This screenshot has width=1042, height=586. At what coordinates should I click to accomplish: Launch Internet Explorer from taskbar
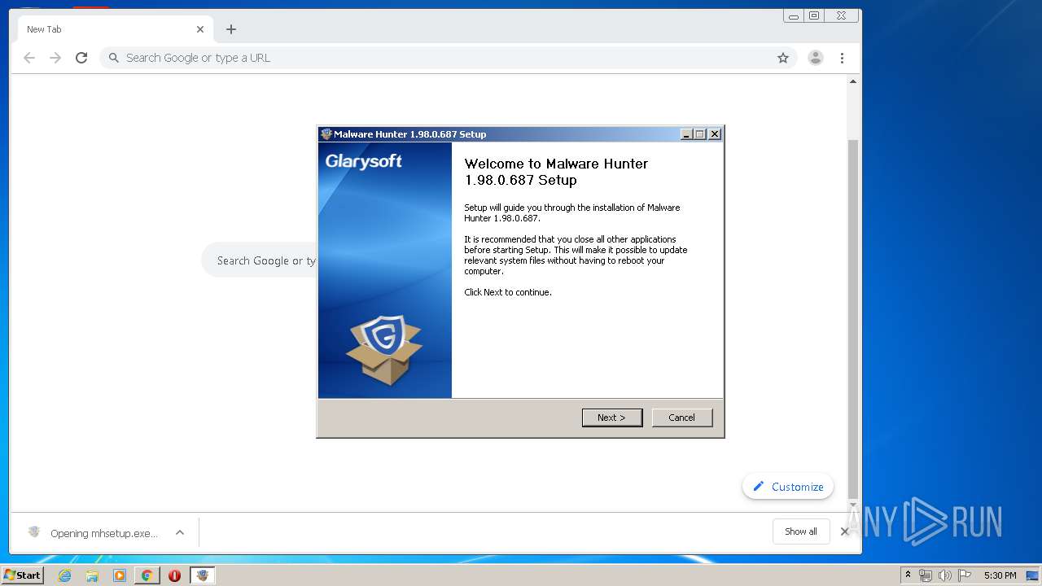point(64,575)
